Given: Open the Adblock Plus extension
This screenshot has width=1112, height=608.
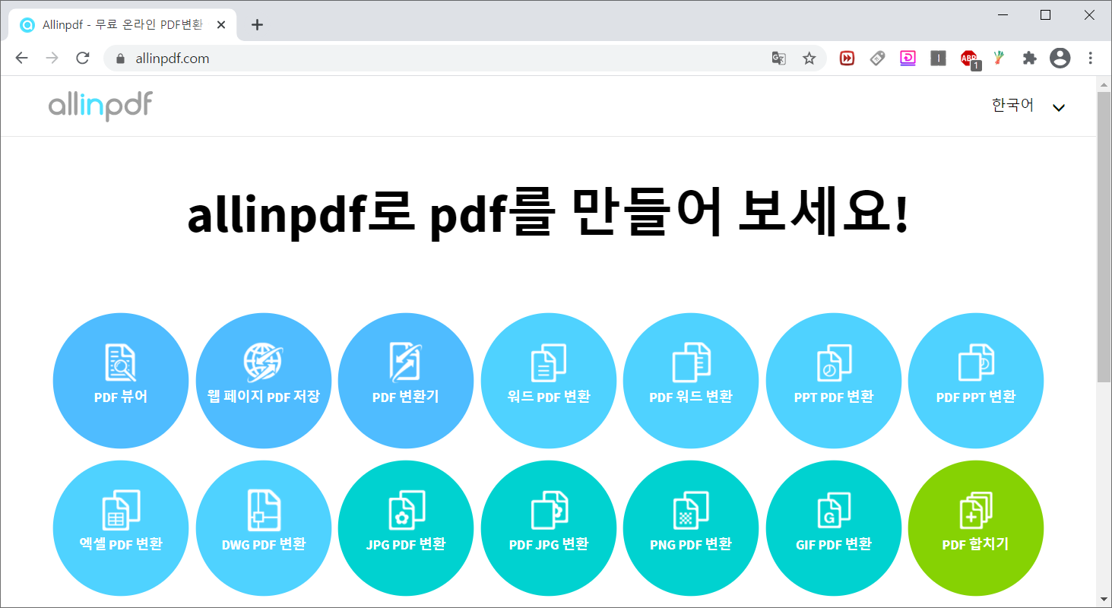Looking at the screenshot, I should coord(969,59).
